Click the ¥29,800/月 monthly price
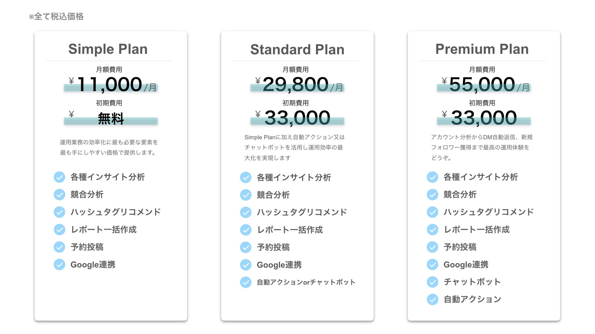The height and width of the screenshot is (334, 595). tap(296, 85)
